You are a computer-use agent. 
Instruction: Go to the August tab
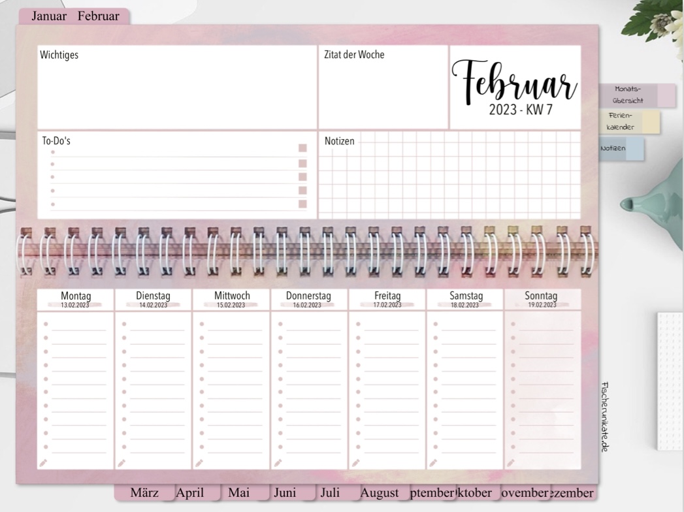click(380, 492)
